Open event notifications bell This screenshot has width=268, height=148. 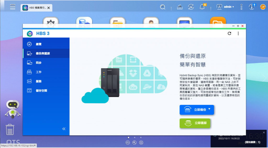pos(203,7)
